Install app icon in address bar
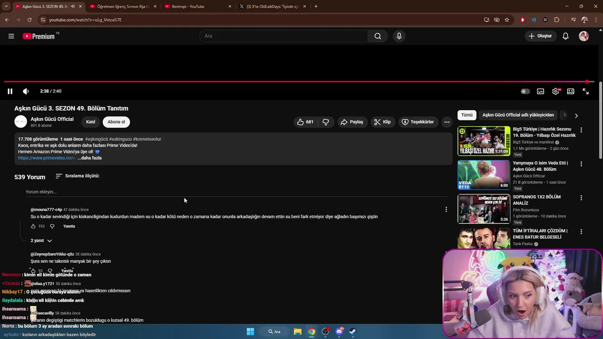Image resolution: width=603 pixels, height=339 pixels. point(487,20)
